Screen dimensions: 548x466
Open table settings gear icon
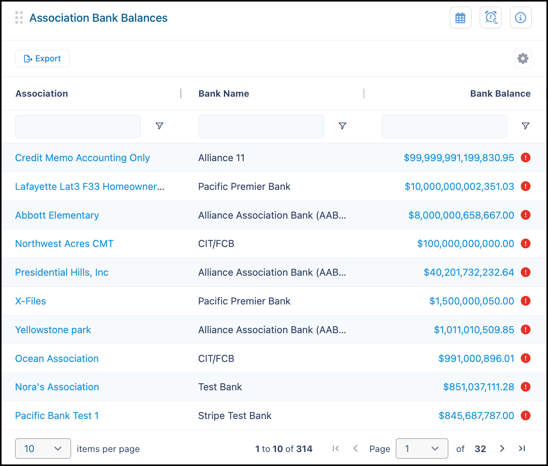tap(523, 59)
